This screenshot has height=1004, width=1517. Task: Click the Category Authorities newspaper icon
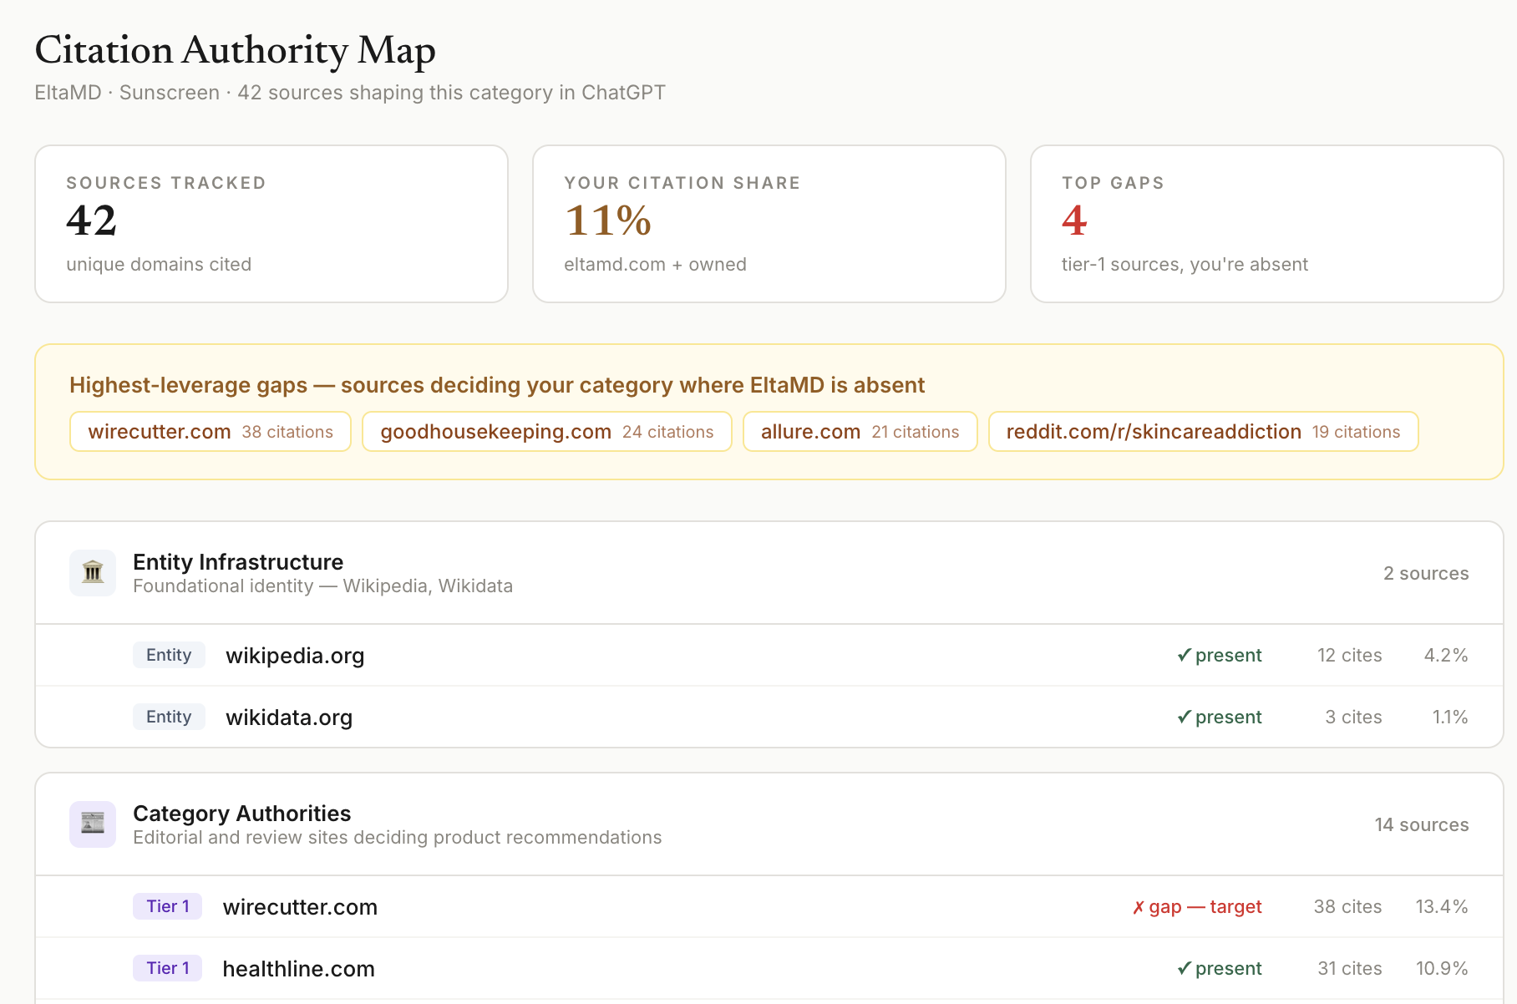[93, 824]
